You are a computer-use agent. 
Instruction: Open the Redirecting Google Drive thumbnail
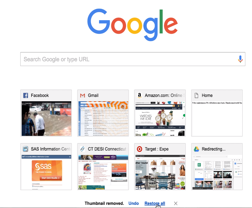(217, 172)
